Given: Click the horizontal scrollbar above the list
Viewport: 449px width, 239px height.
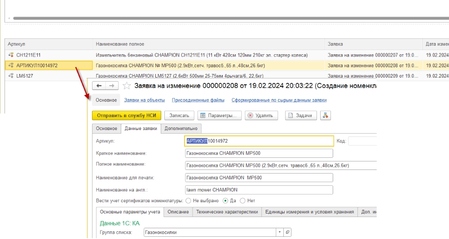Looking at the screenshot, I should point(231,18).
